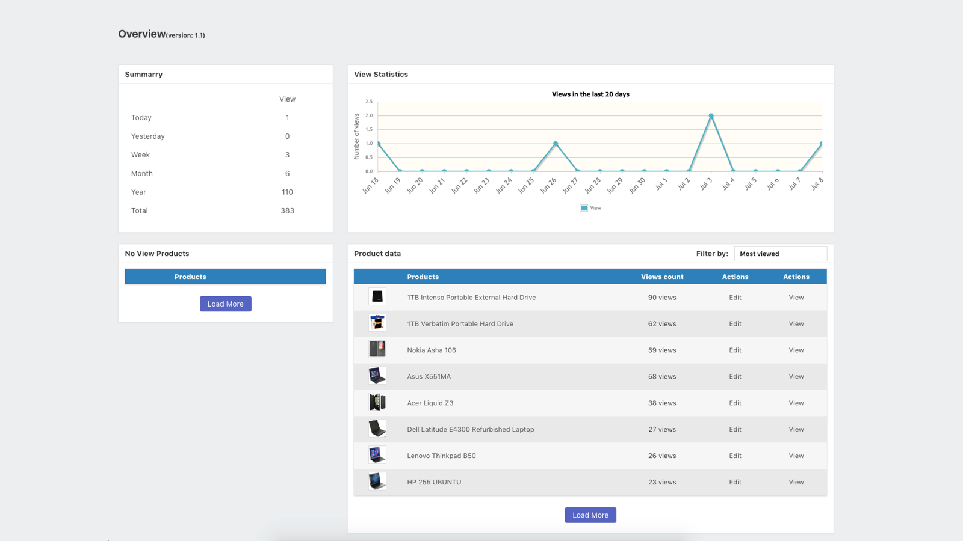Click the Views count column header
This screenshot has width=963, height=541.
click(661, 277)
